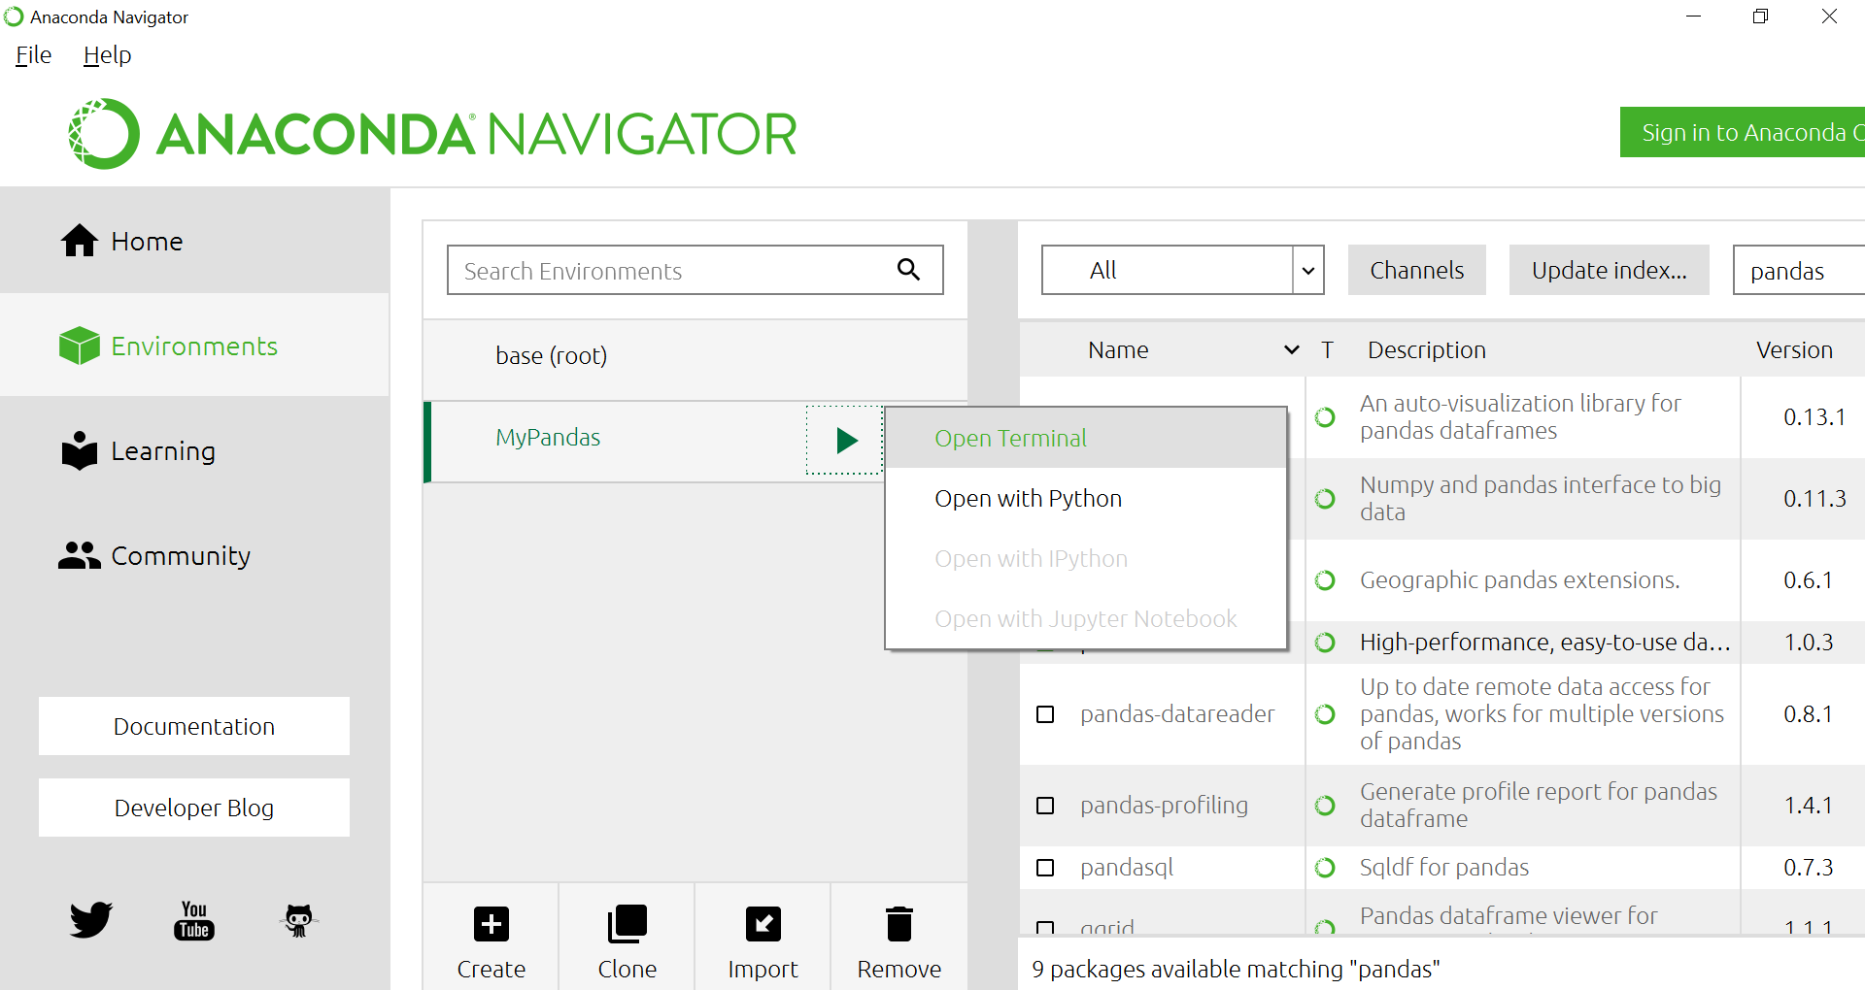Open the Twitter bird icon link
Viewport: 1865px width, 990px height.
90,919
